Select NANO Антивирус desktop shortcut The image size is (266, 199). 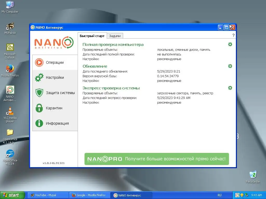10,94
